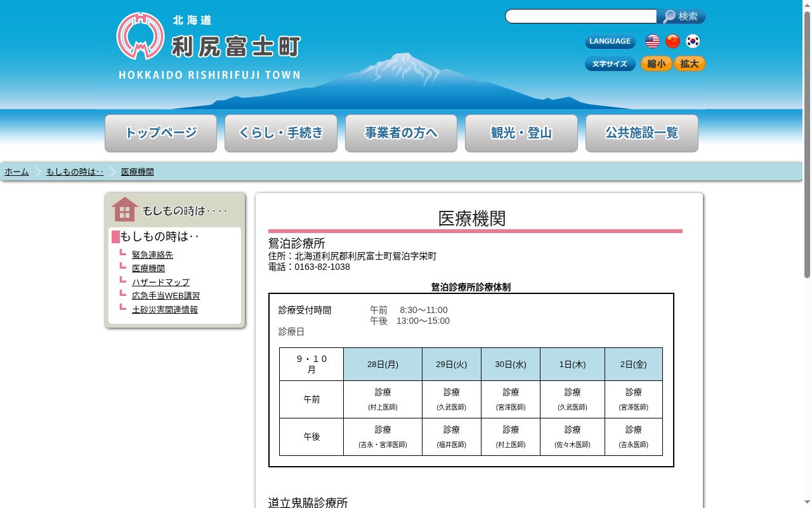Image resolution: width=812 pixels, height=508 pixels.
Task: Click the 29日(火) table header cell
Action: pyautogui.click(x=452, y=364)
